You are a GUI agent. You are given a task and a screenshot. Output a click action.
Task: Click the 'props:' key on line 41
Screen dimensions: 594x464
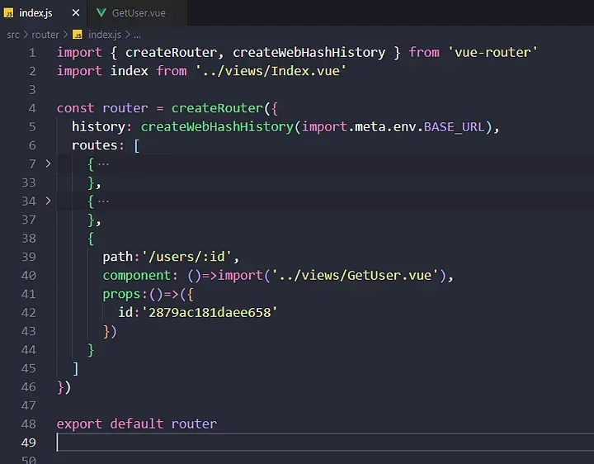click(x=125, y=294)
